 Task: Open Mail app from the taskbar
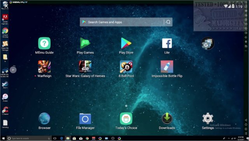point(81,138)
